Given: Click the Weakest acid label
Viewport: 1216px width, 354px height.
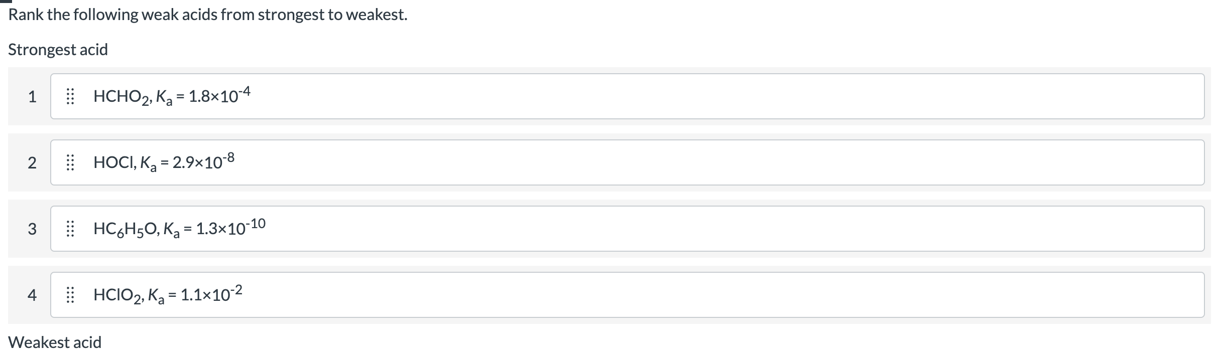Looking at the screenshot, I should [x=55, y=342].
